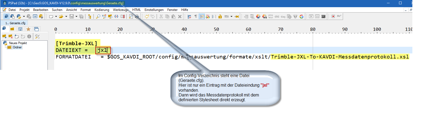Image resolution: width=437 pixels, height=114 pixels.
Task: Select the Ordner item in project tree
Action: pyautogui.click(x=17, y=47)
